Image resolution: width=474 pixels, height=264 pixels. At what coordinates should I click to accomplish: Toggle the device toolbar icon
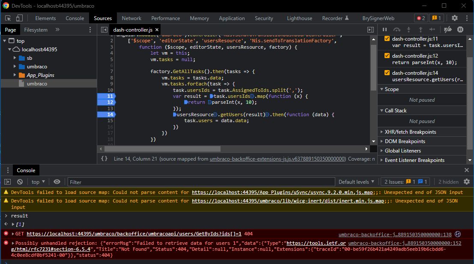point(19,18)
